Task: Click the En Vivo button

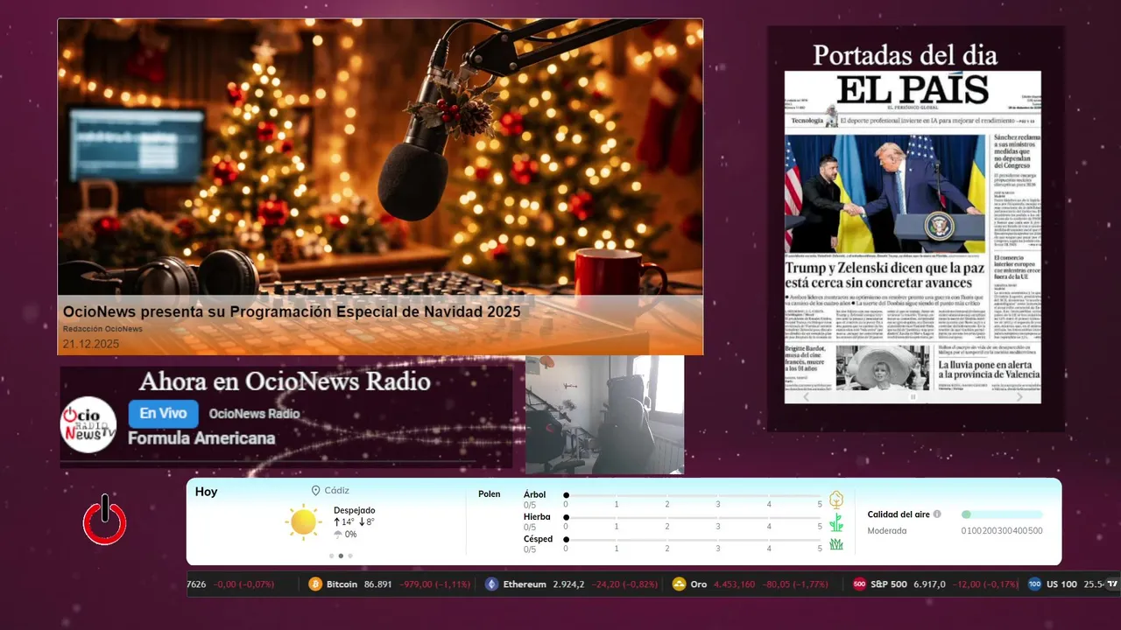Action: point(164,414)
